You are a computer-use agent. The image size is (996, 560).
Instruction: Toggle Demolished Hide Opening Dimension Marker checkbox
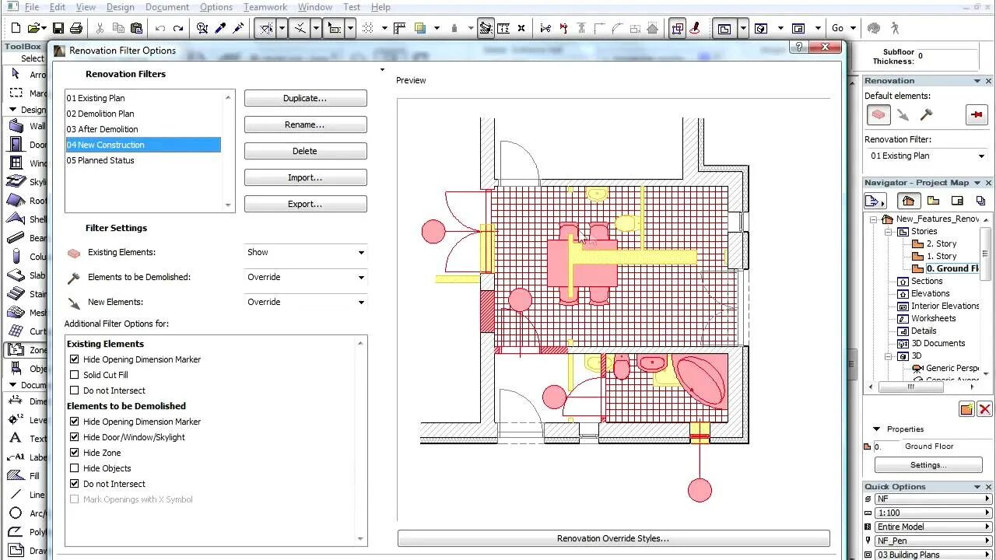pyautogui.click(x=75, y=422)
